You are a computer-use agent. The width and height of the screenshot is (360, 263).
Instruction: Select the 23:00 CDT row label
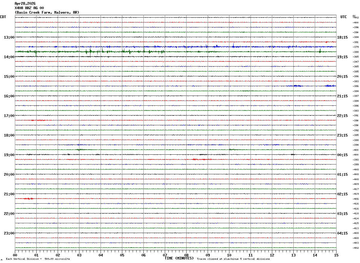pos(9,233)
